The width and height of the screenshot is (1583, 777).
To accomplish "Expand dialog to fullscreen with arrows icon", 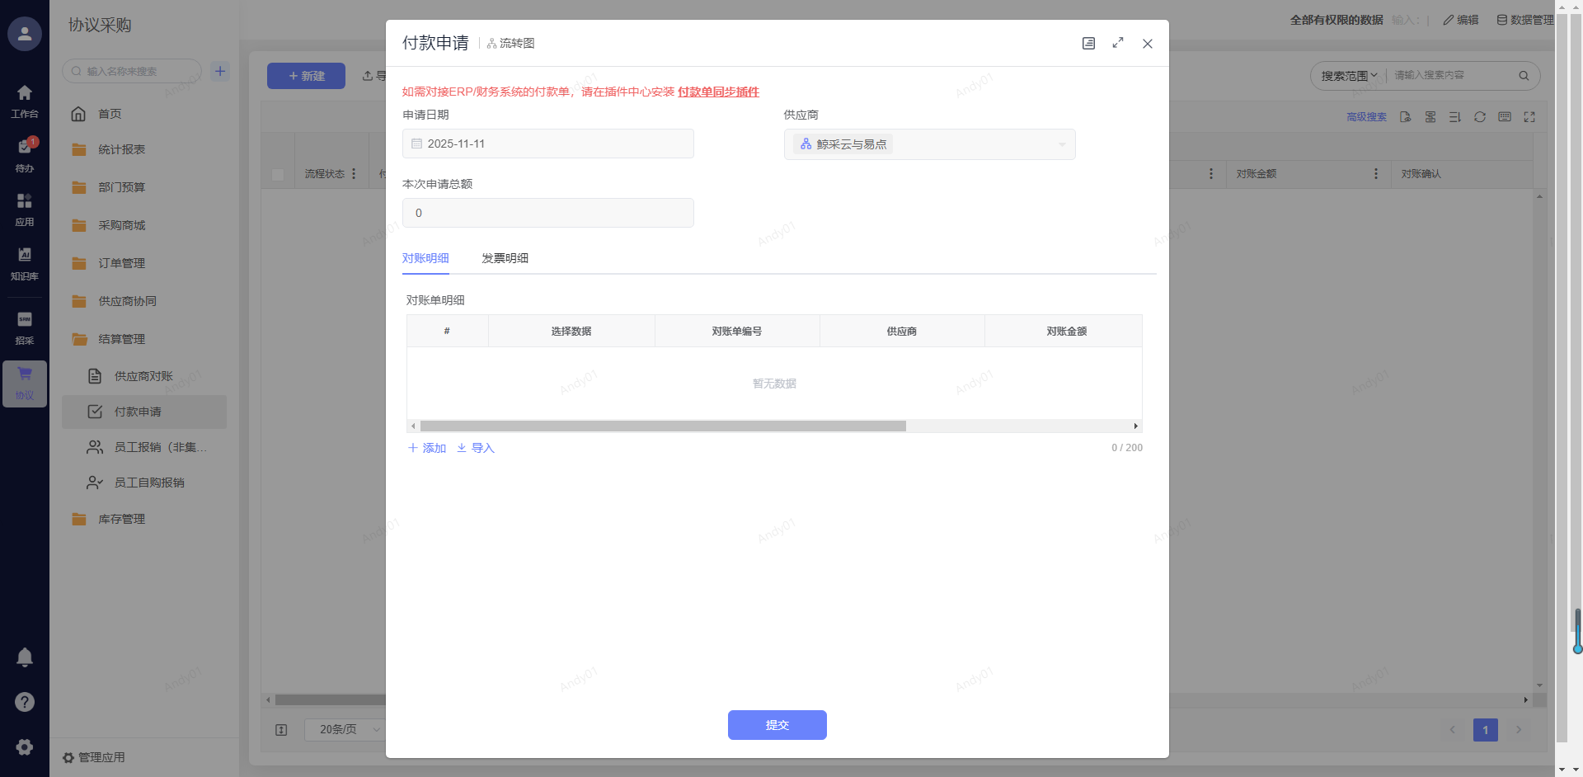I will click(1118, 43).
